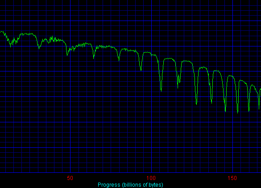Click the '150' x-axis label
261x188 pixels.
click(232, 178)
